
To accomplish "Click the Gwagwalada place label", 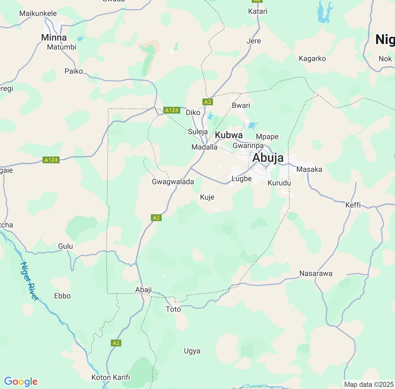I will [173, 182].
